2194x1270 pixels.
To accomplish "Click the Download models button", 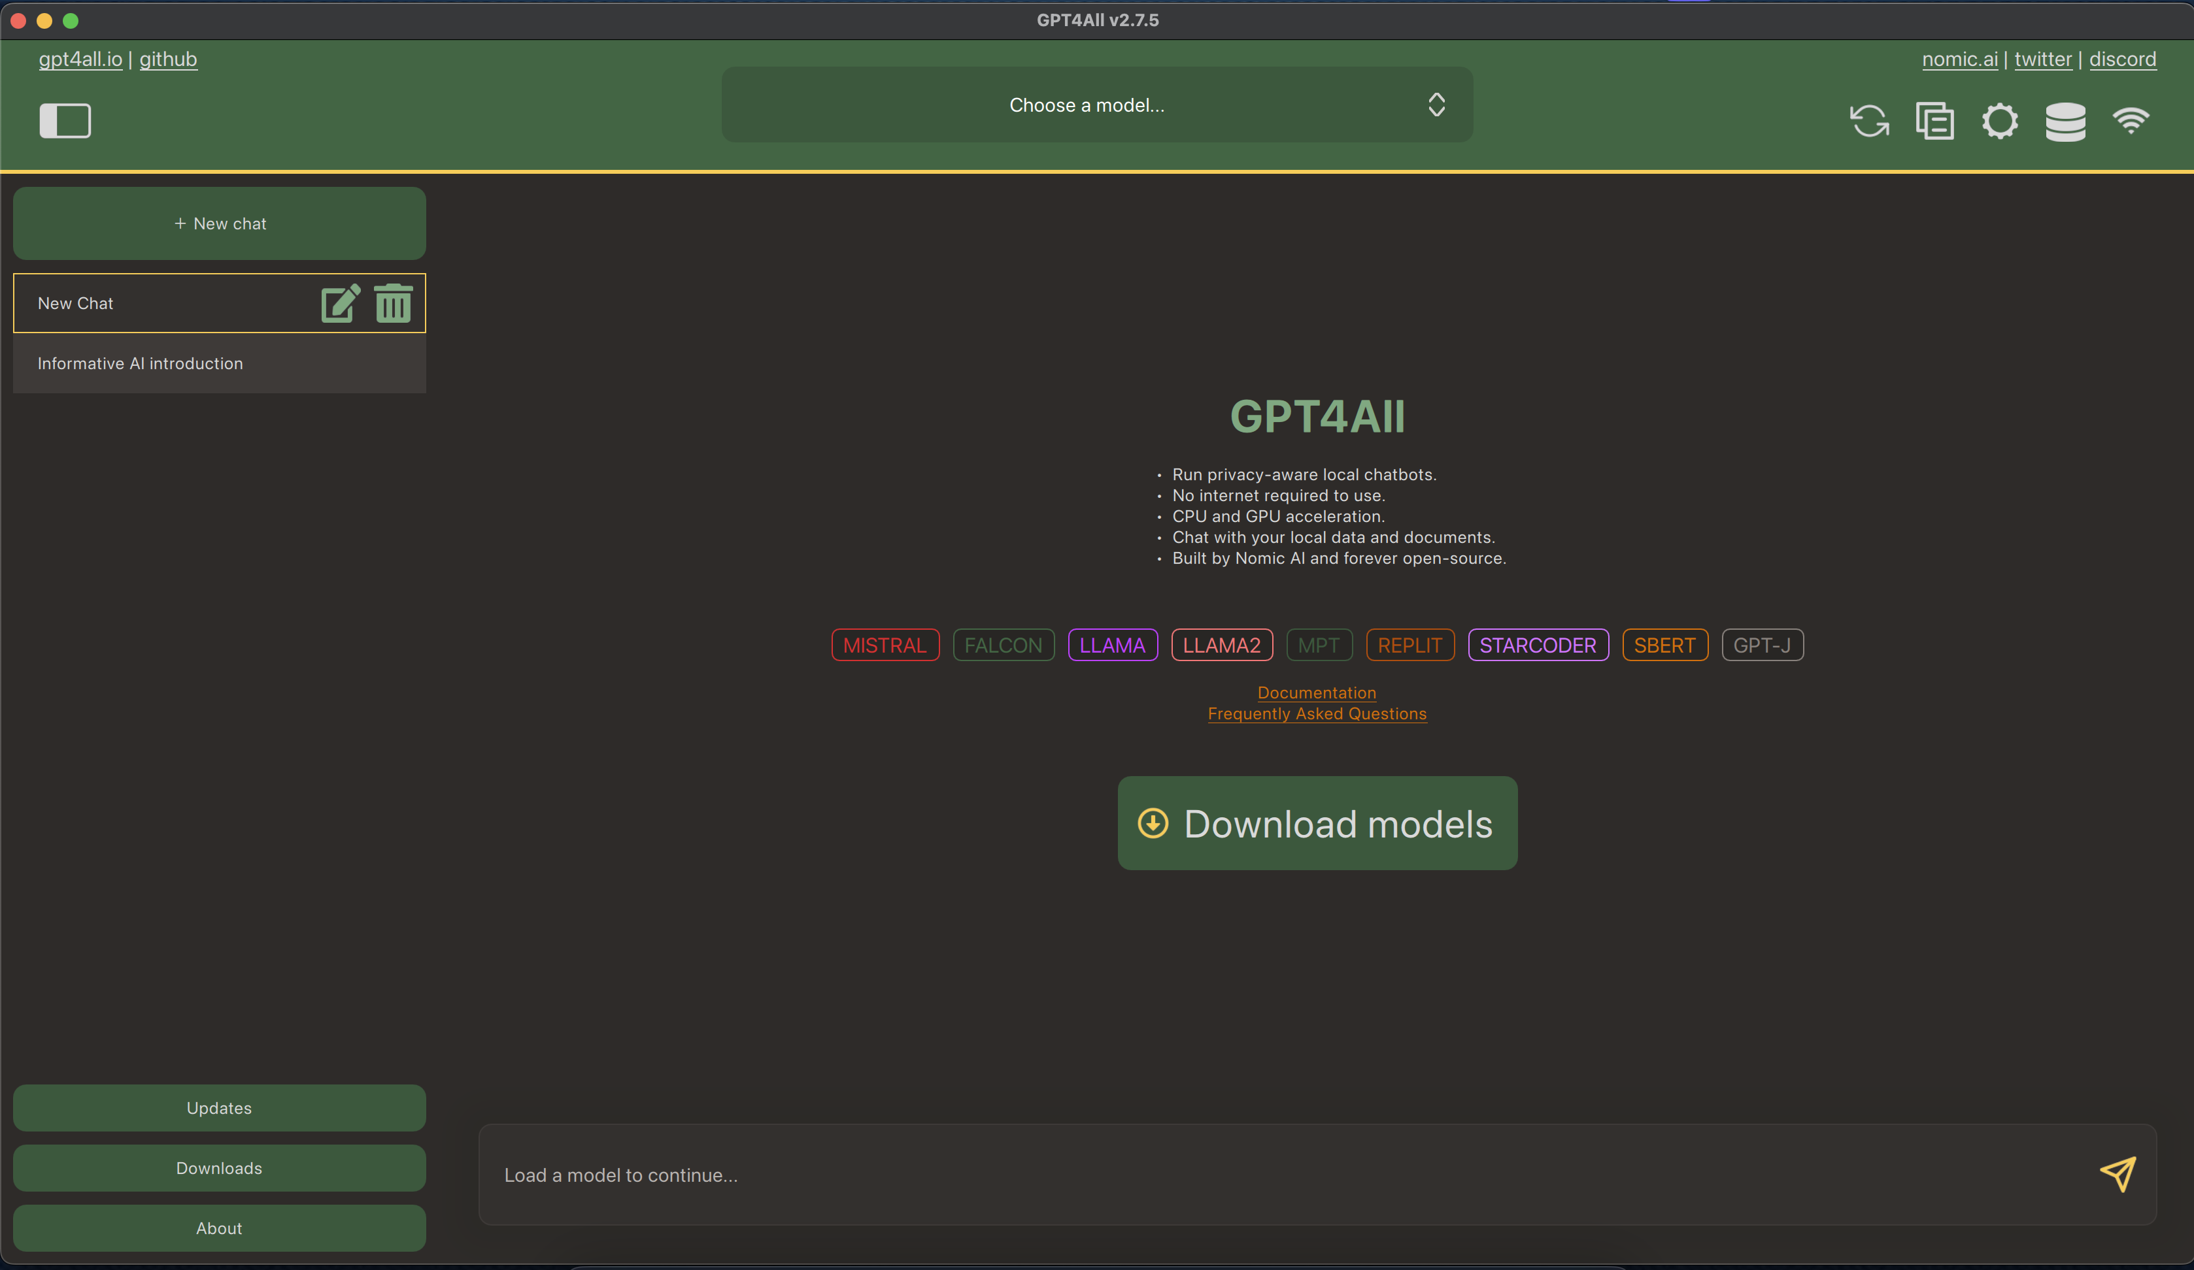I will point(1317,824).
